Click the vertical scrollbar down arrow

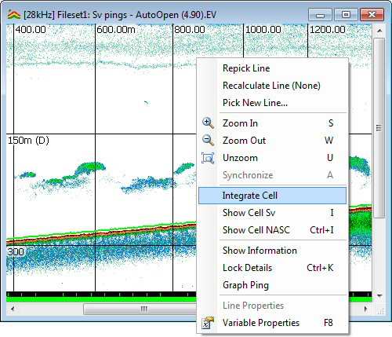379,296
